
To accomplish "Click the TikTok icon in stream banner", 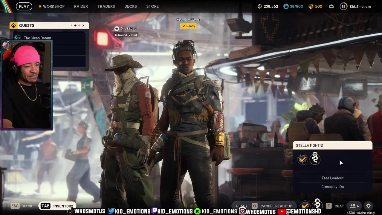I will [x=70, y=211].
